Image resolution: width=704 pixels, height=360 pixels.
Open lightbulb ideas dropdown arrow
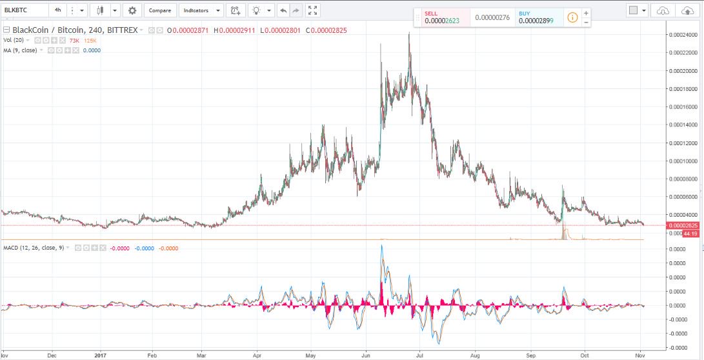pos(269,10)
